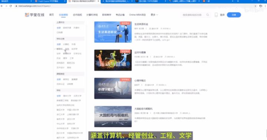Image resolution: width=267 pixels, height=140 pixels.
Task: Open the 生活英语听说 course thumbnail
Action: pos(113,32)
